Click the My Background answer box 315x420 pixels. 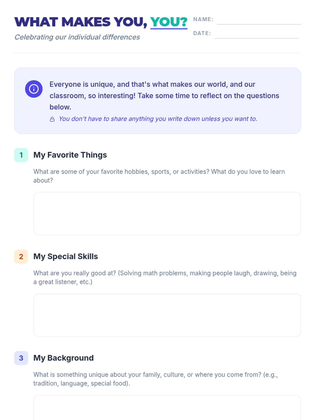[167, 407]
